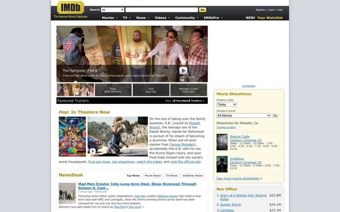
Task: Click Go button in Movie Showtimes
Action: coord(275,116)
